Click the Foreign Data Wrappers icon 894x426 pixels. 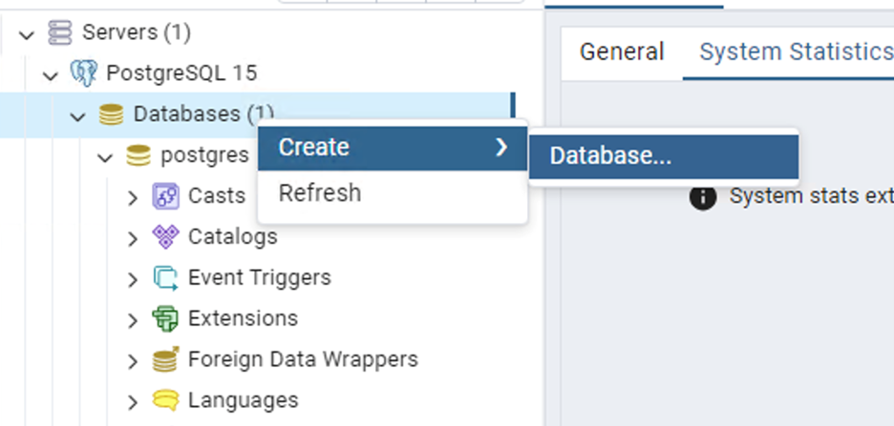[x=165, y=360]
